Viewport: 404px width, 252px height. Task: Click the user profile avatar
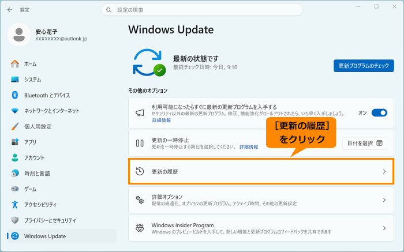pos(19,35)
